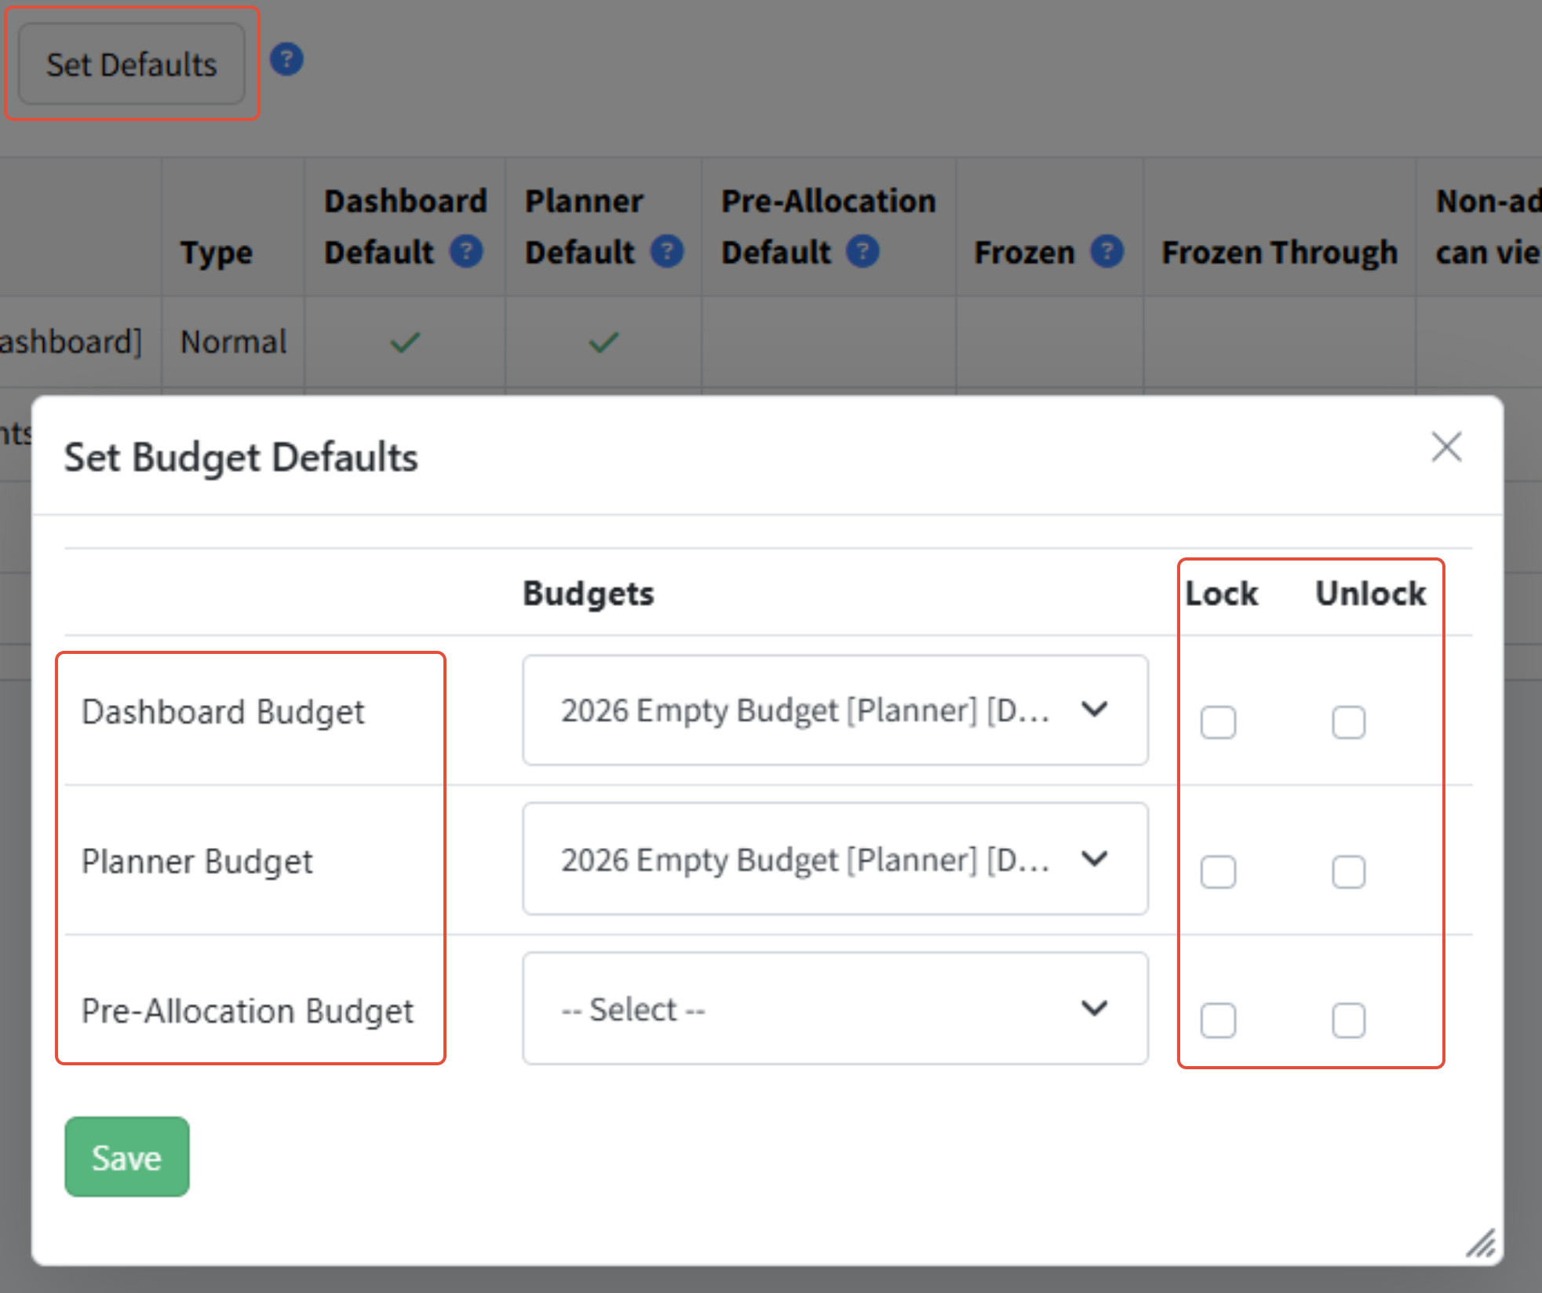Click Dashboard Default column help icon
Image resolution: width=1542 pixels, height=1293 pixels.
pyautogui.click(x=466, y=252)
